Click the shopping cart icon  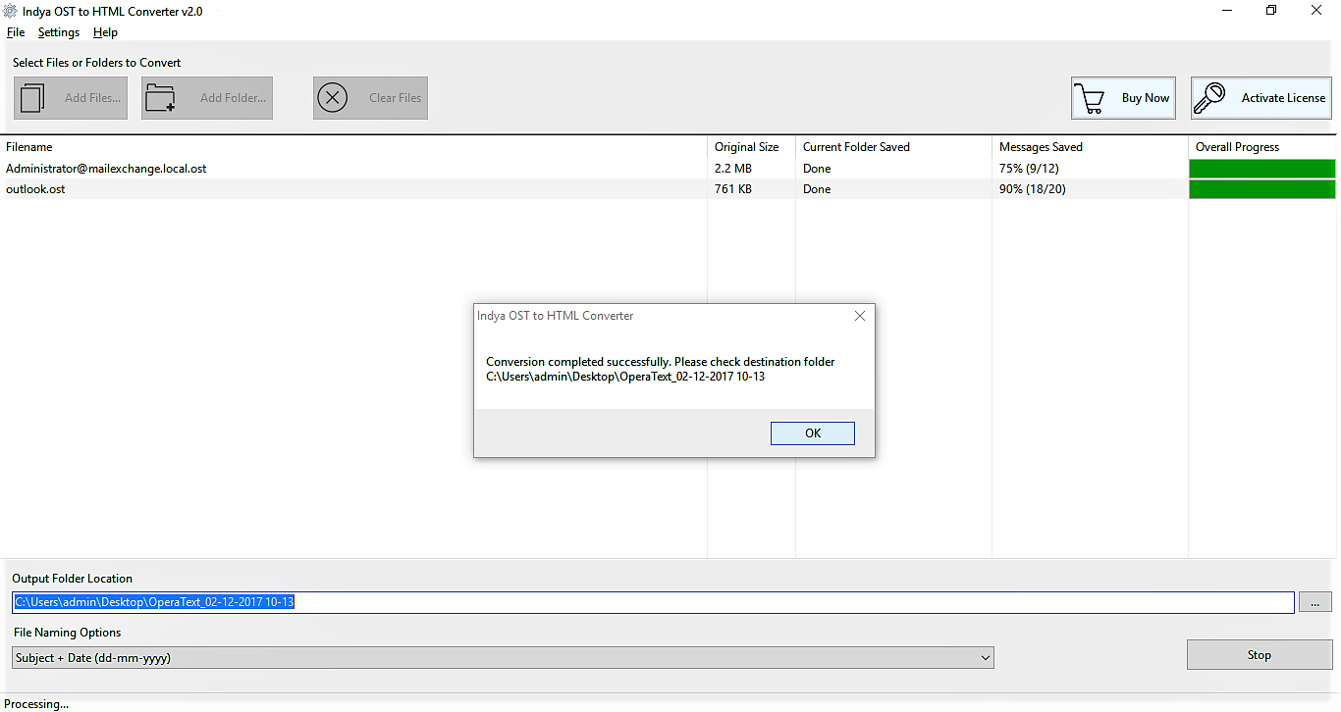click(1089, 98)
